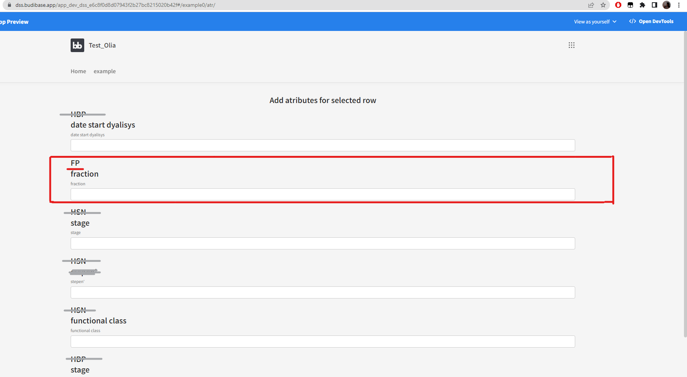This screenshot has height=377, width=687.
Task: Bookmark the page with the star icon
Action: [603, 5]
